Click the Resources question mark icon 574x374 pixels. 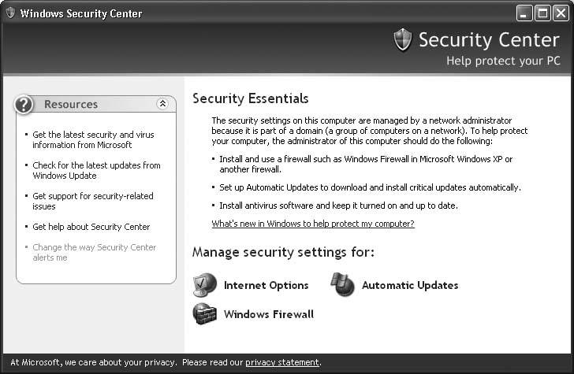pyautogui.click(x=25, y=104)
